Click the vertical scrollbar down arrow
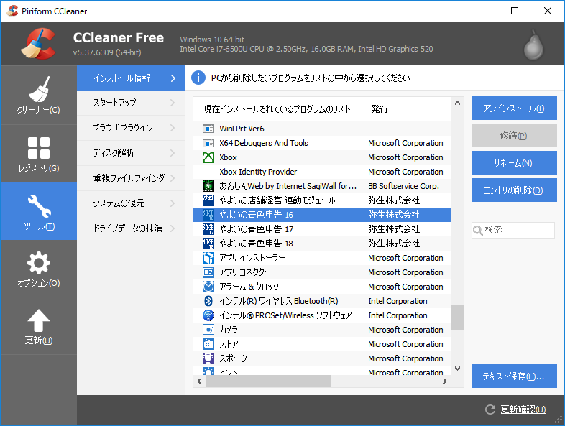The height and width of the screenshot is (426, 565). point(458,369)
